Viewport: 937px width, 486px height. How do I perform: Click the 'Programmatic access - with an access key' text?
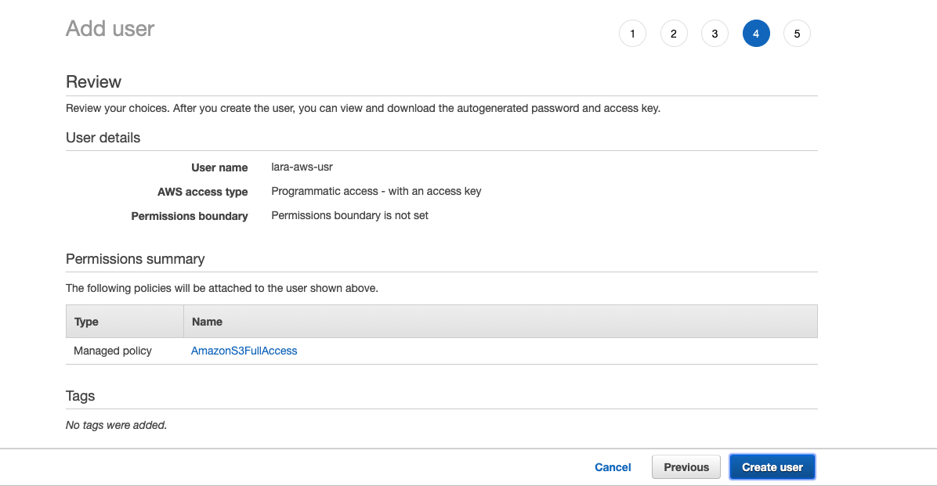point(376,192)
